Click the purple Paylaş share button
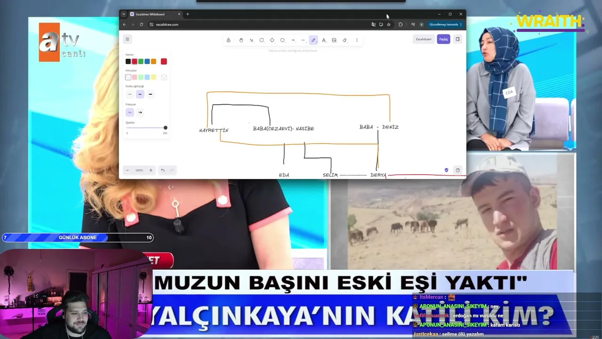Image resolution: width=602 pixels, height=339 pixels. point(444,39)
